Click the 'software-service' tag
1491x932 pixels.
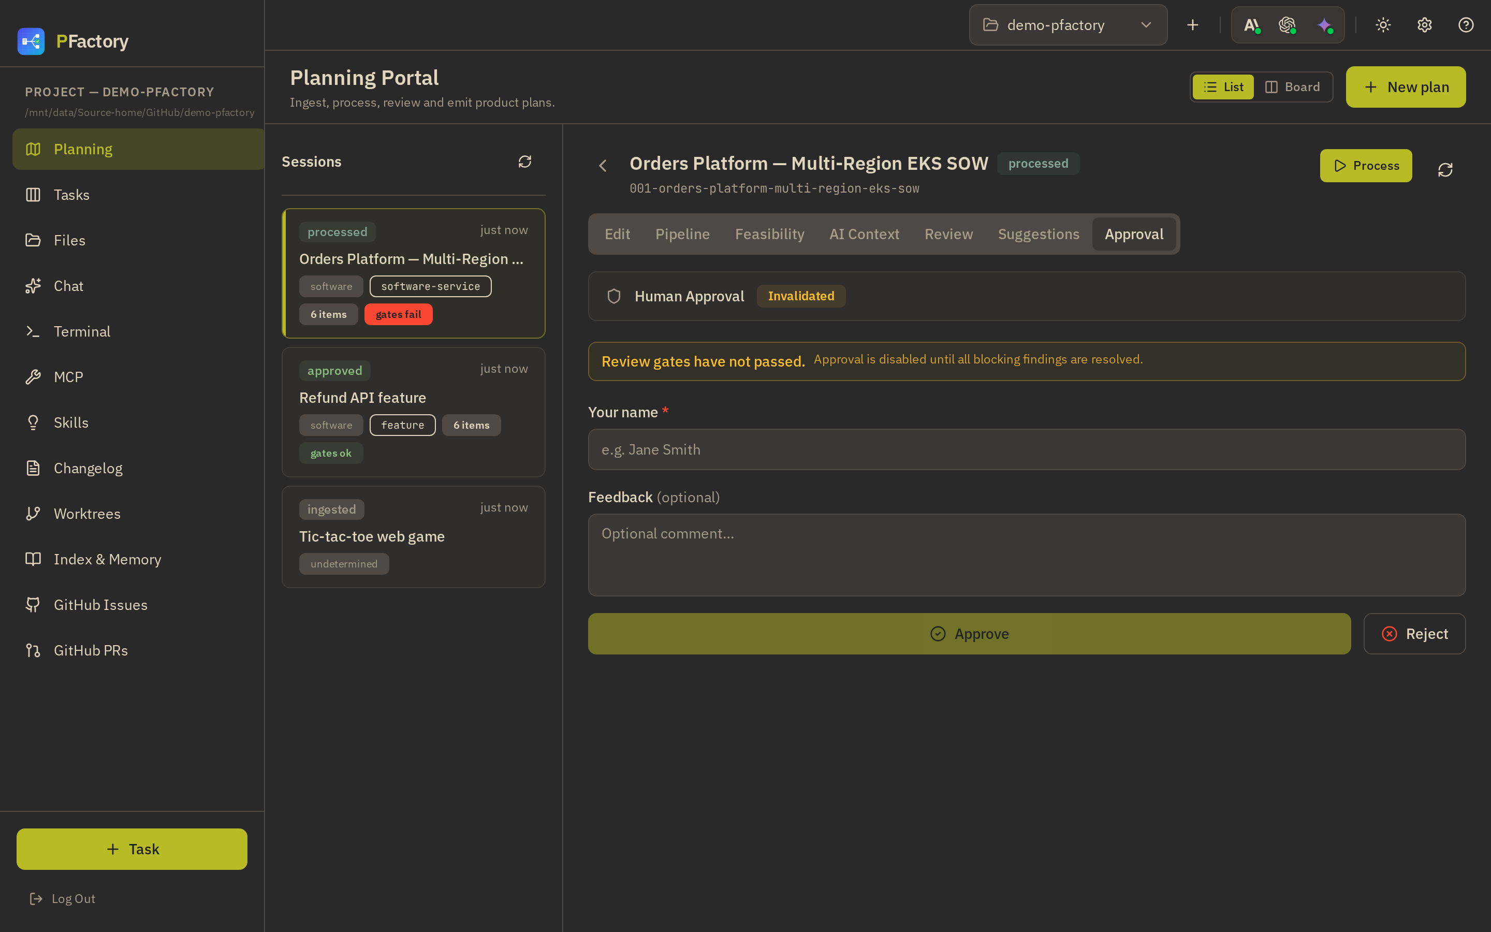[x=430, y=286]
